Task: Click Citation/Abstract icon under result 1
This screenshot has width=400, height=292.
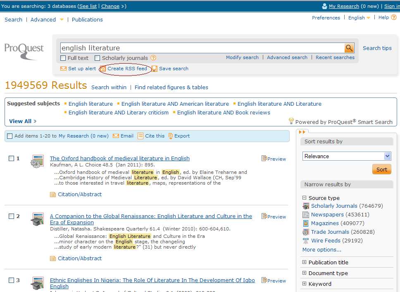Action: click(53, 195)
